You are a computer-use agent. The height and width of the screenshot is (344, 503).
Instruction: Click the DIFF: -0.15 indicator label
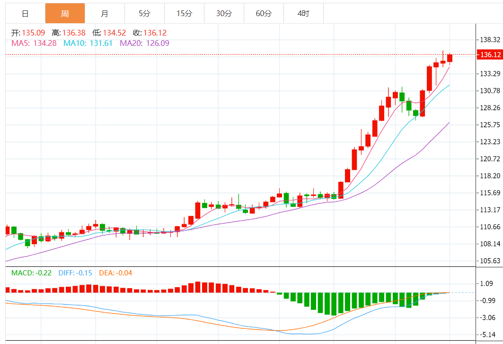(75, 273)
